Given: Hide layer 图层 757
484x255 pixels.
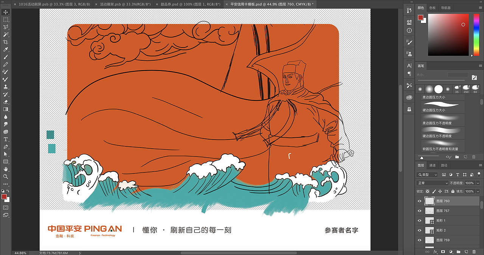Looking at the screenshot, I should 419,211.
